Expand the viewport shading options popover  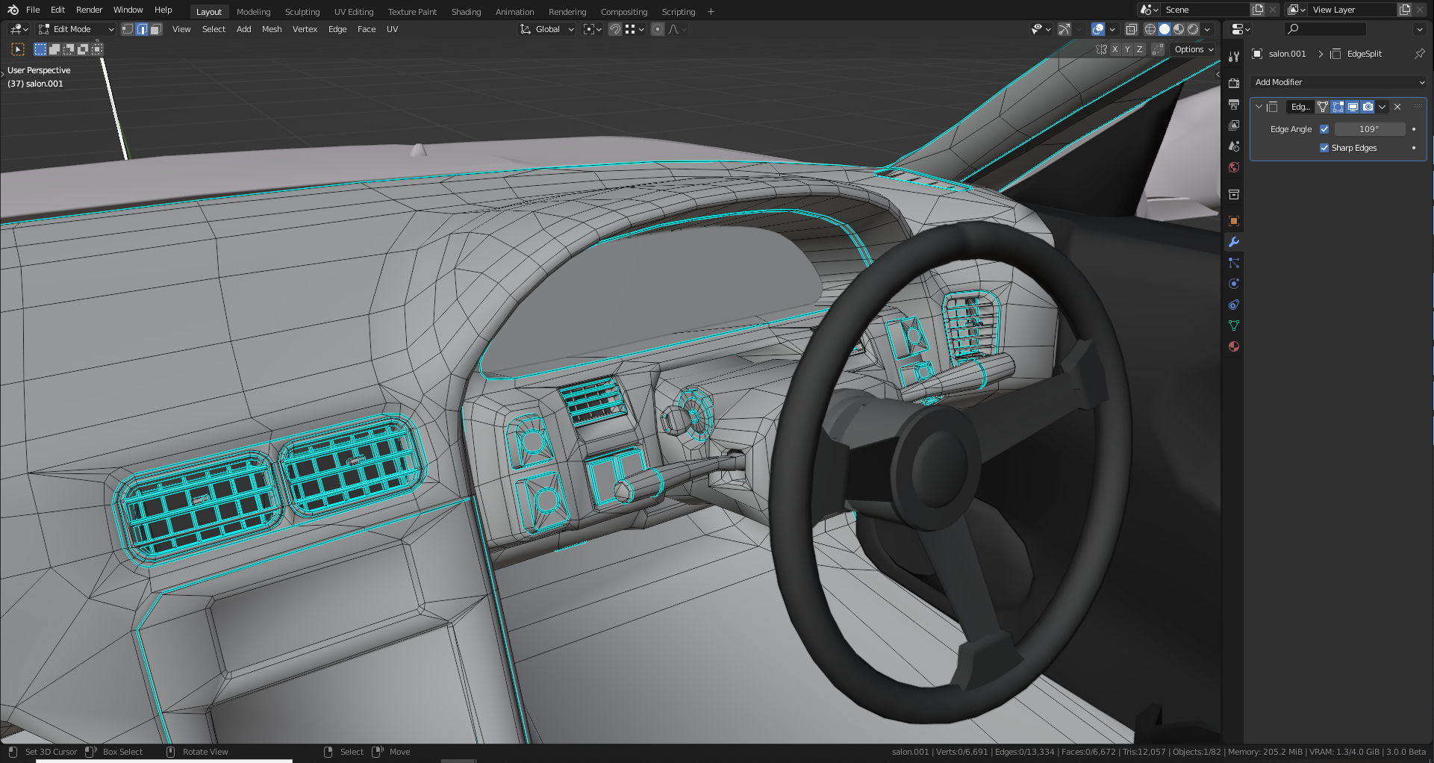point(1207,29)
